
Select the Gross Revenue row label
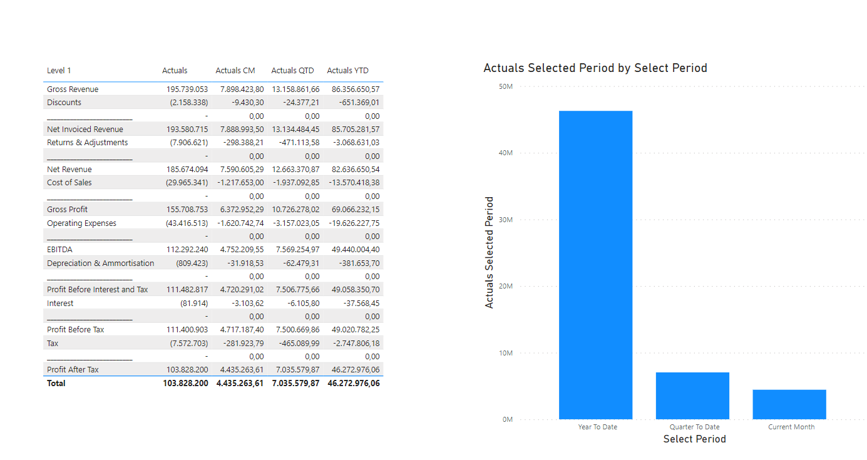point(73,89)
